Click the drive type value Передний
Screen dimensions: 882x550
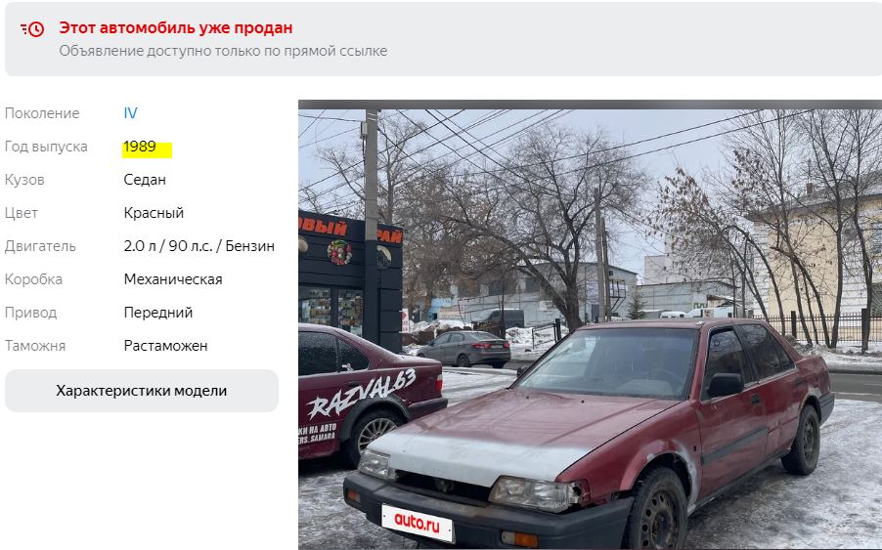[158, 313]
